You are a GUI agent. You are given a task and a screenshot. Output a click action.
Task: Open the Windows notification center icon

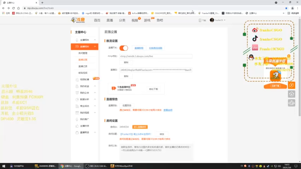pyautogui.click(x=296, y=166)
